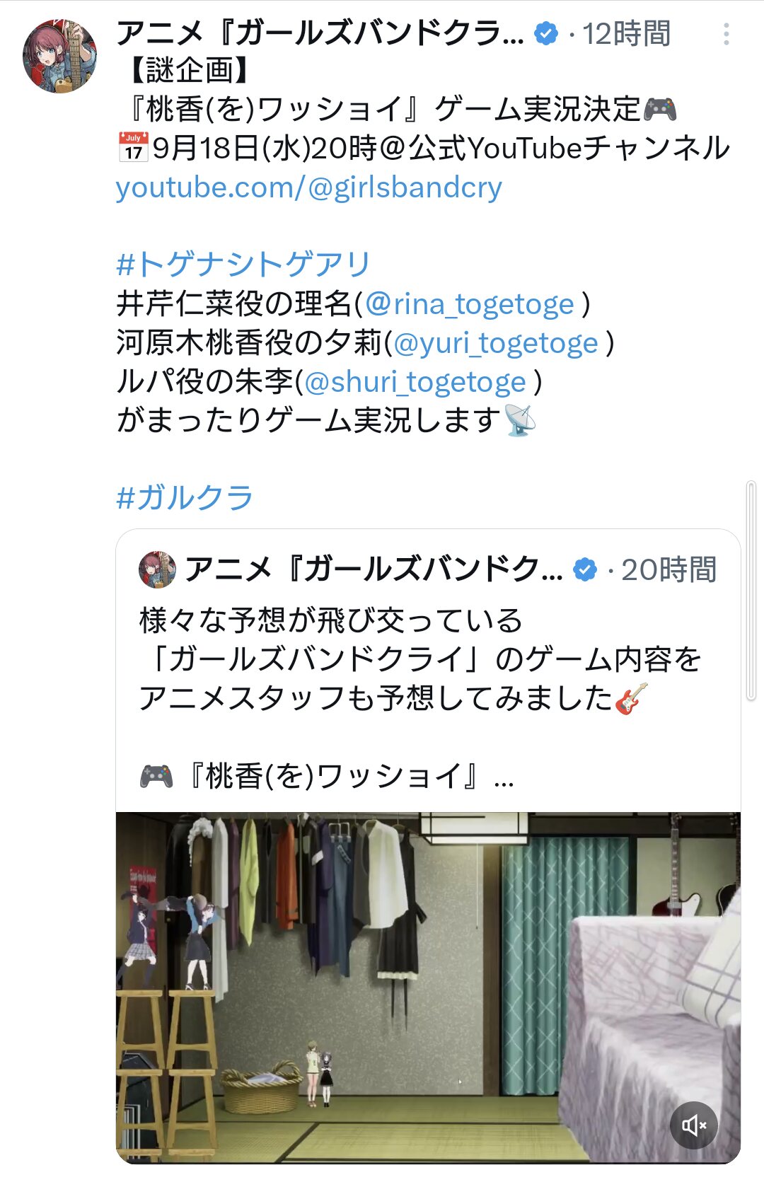Image resolution: width=764 pixels, height=1182 pixels.
Task: Click the main tweet's 12時間 timestamp
Action: 626,33
